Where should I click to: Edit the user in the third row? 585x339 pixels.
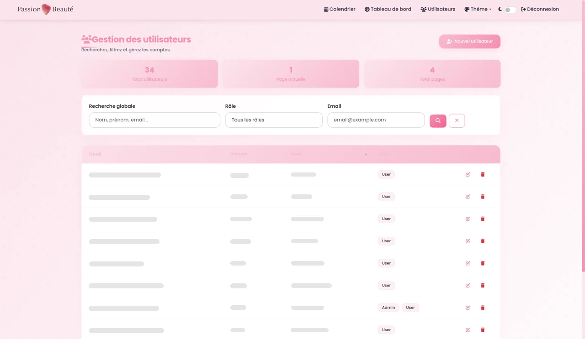[468, 219]
